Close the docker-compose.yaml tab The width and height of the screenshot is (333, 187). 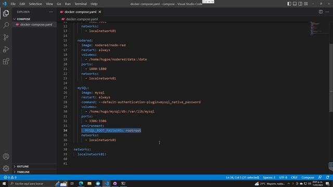click(100, 12)
